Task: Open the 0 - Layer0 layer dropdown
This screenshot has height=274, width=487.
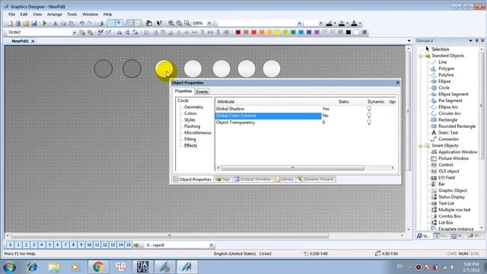Action: tap(211, 245)
